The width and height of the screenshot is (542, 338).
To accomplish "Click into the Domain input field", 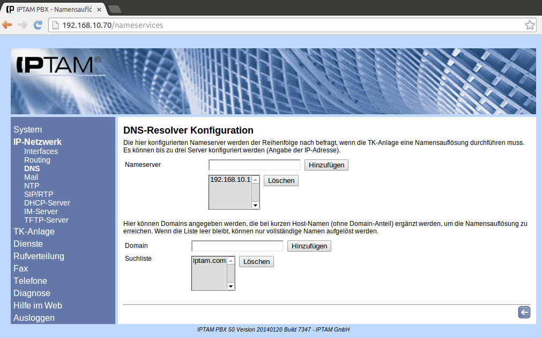I will (x=237, y=246).
